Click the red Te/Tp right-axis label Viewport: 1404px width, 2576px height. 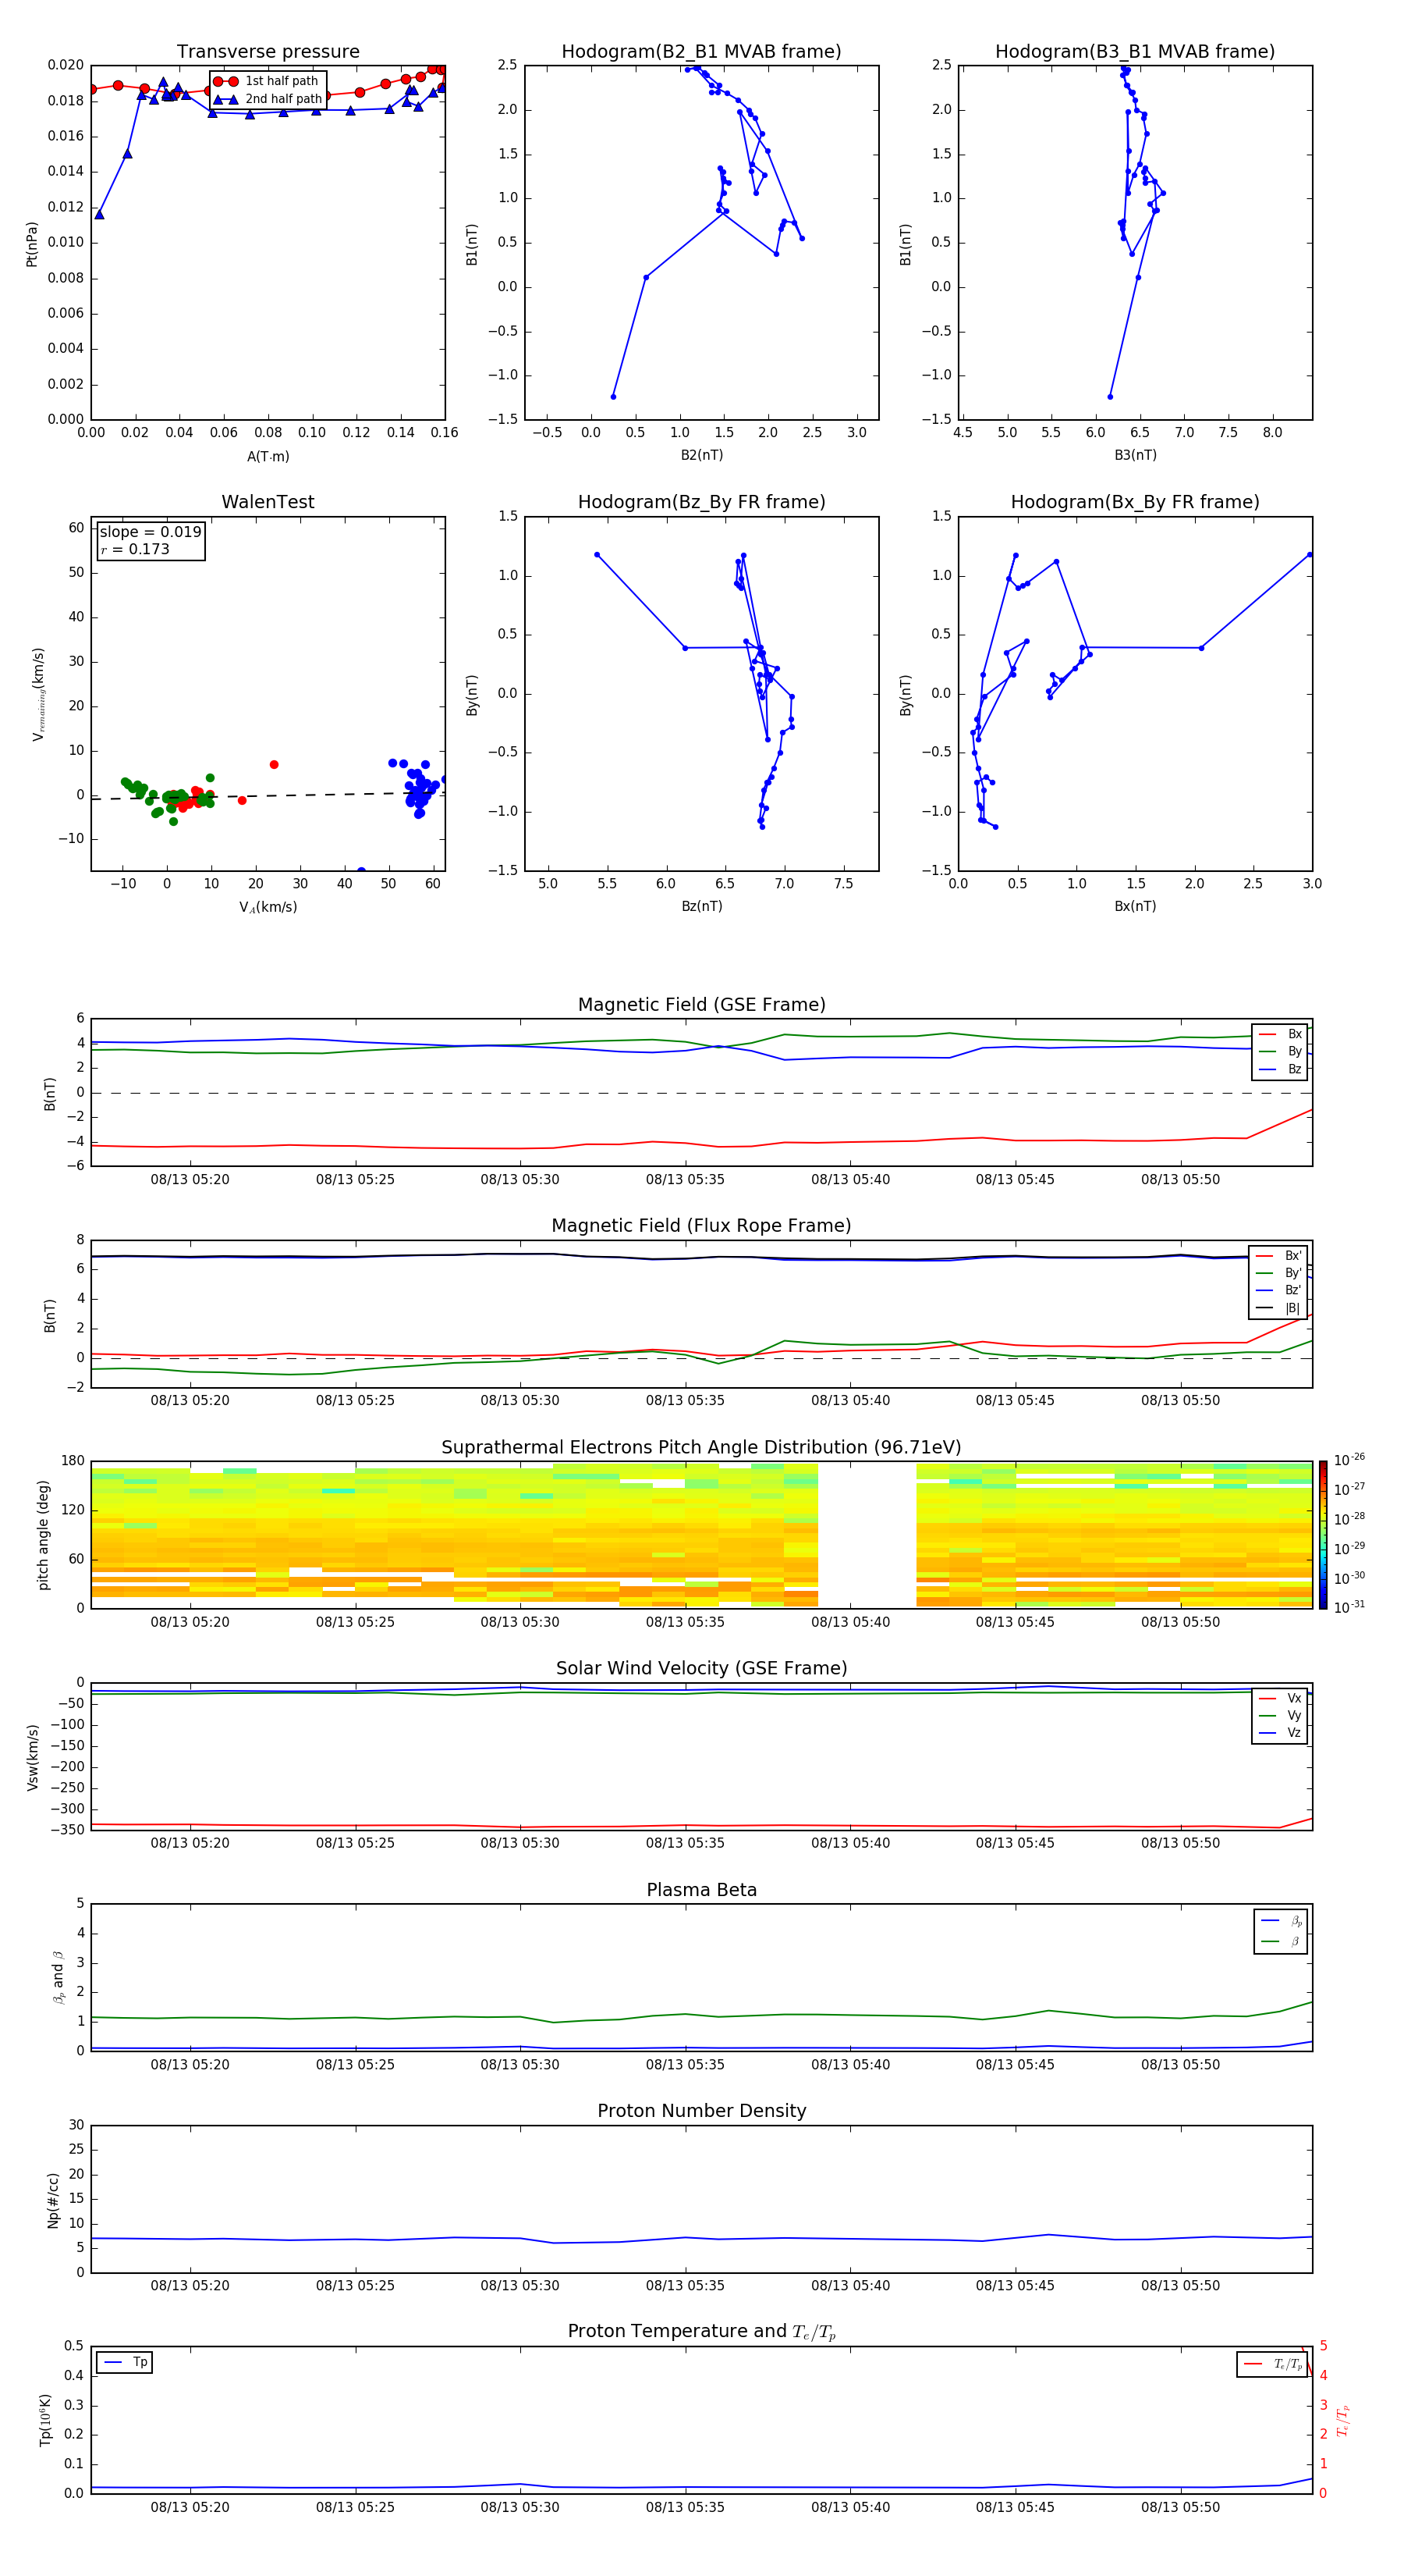pyautogui.click(x=1343, y=2421)
